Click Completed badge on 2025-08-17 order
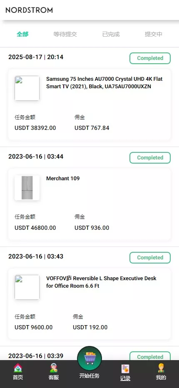The height and width of the screenshot is (388, 179). (150, 58)
